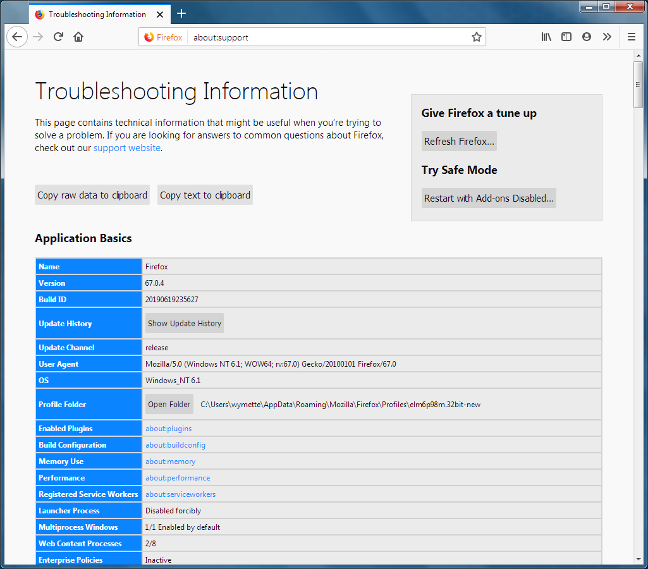This screenshot has width=648, height=569.
Task: Follow the support website link
Action: click(127, 148)
